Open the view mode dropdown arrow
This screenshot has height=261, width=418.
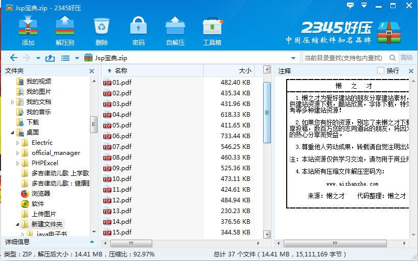pos(77,58)
